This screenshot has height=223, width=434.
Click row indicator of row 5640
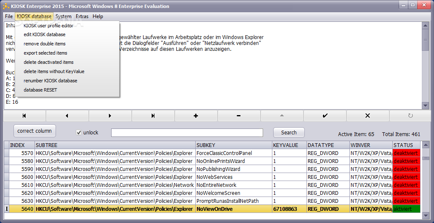pyautogui.click(x=6, y=209)
